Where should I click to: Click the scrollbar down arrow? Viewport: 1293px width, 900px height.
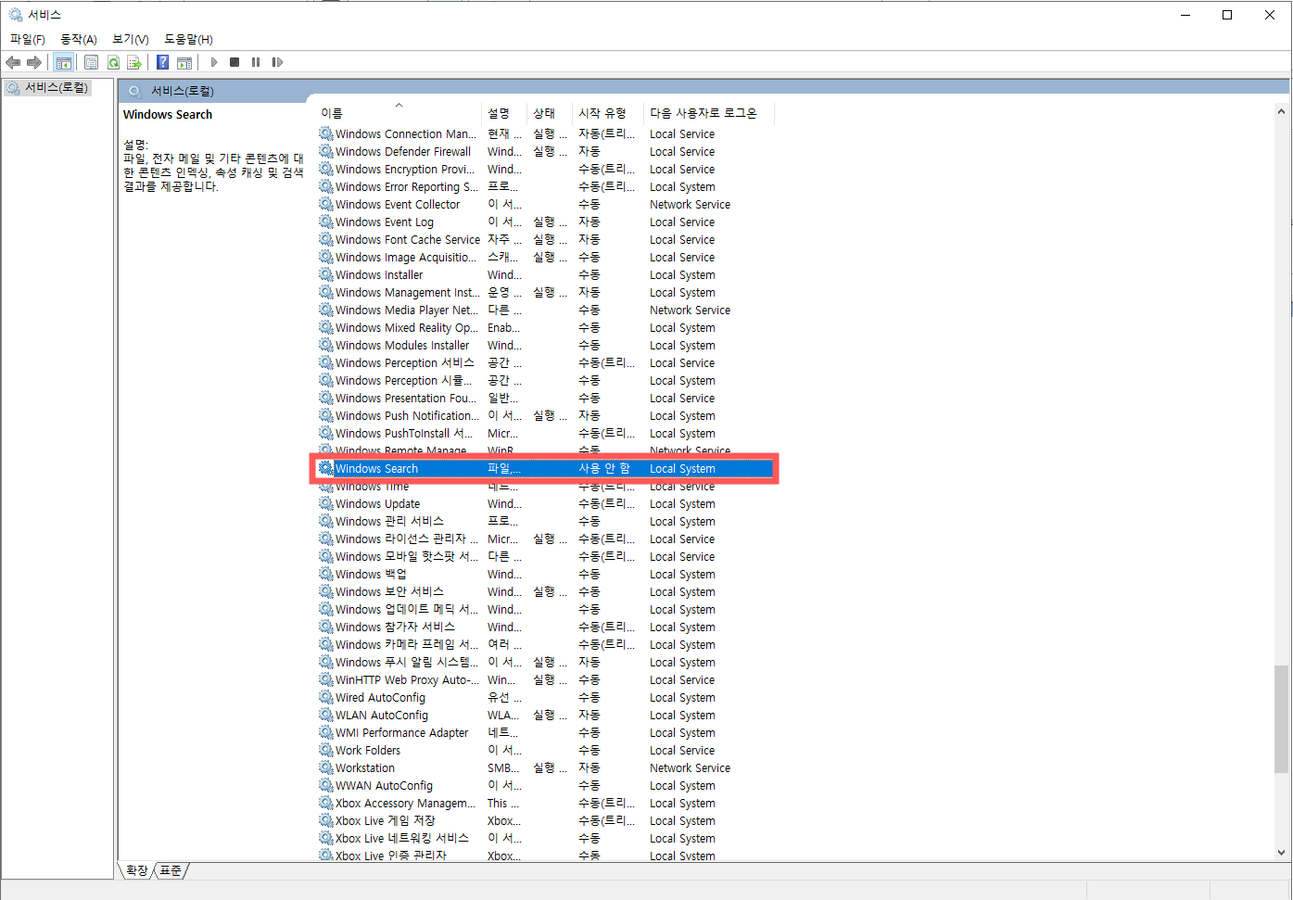[x=1281, y=853]
